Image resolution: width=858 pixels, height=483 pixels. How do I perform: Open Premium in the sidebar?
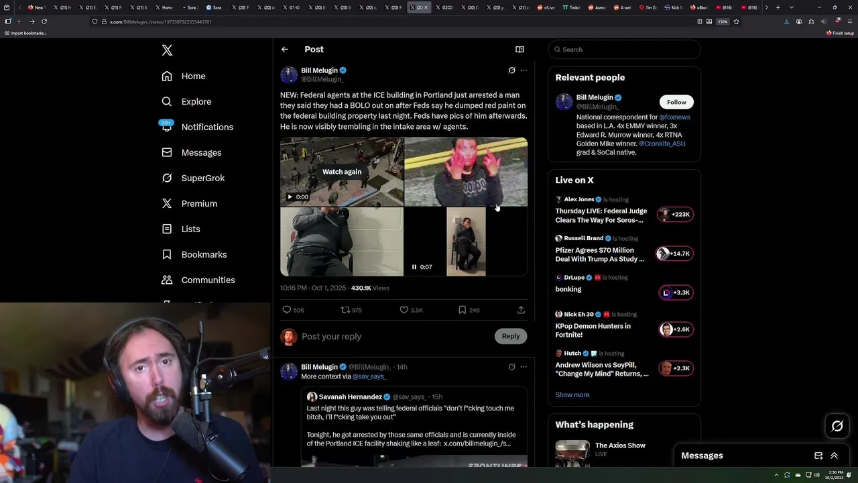(189, 204)
